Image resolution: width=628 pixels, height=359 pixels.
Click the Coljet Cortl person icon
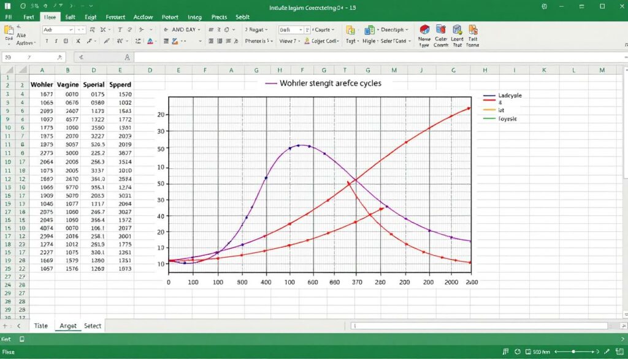point(307,41)
